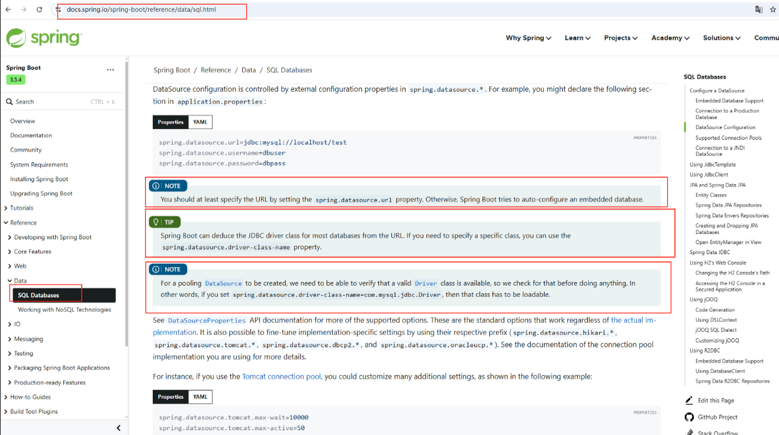Open Installing Spring Boot page
This screenshot has height=435, width=779.
click(x=39, y=179)
